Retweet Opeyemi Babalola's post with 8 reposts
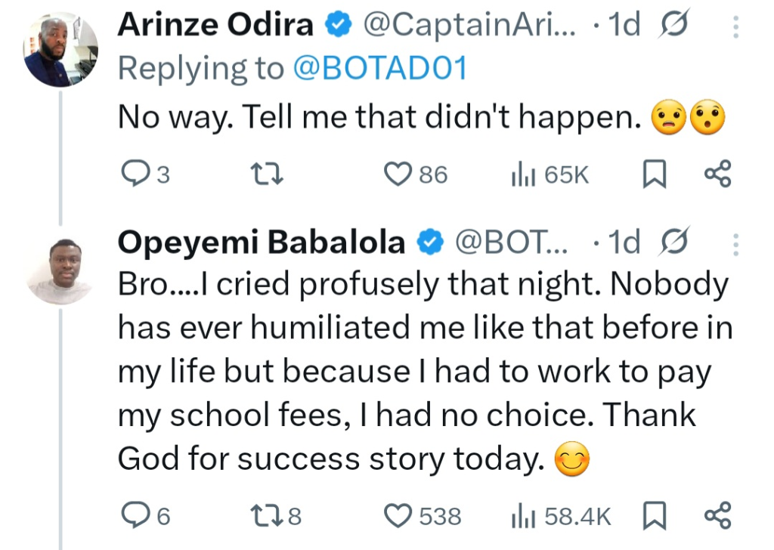The height and width of the screenshot is (550, 774). point(270,516)
